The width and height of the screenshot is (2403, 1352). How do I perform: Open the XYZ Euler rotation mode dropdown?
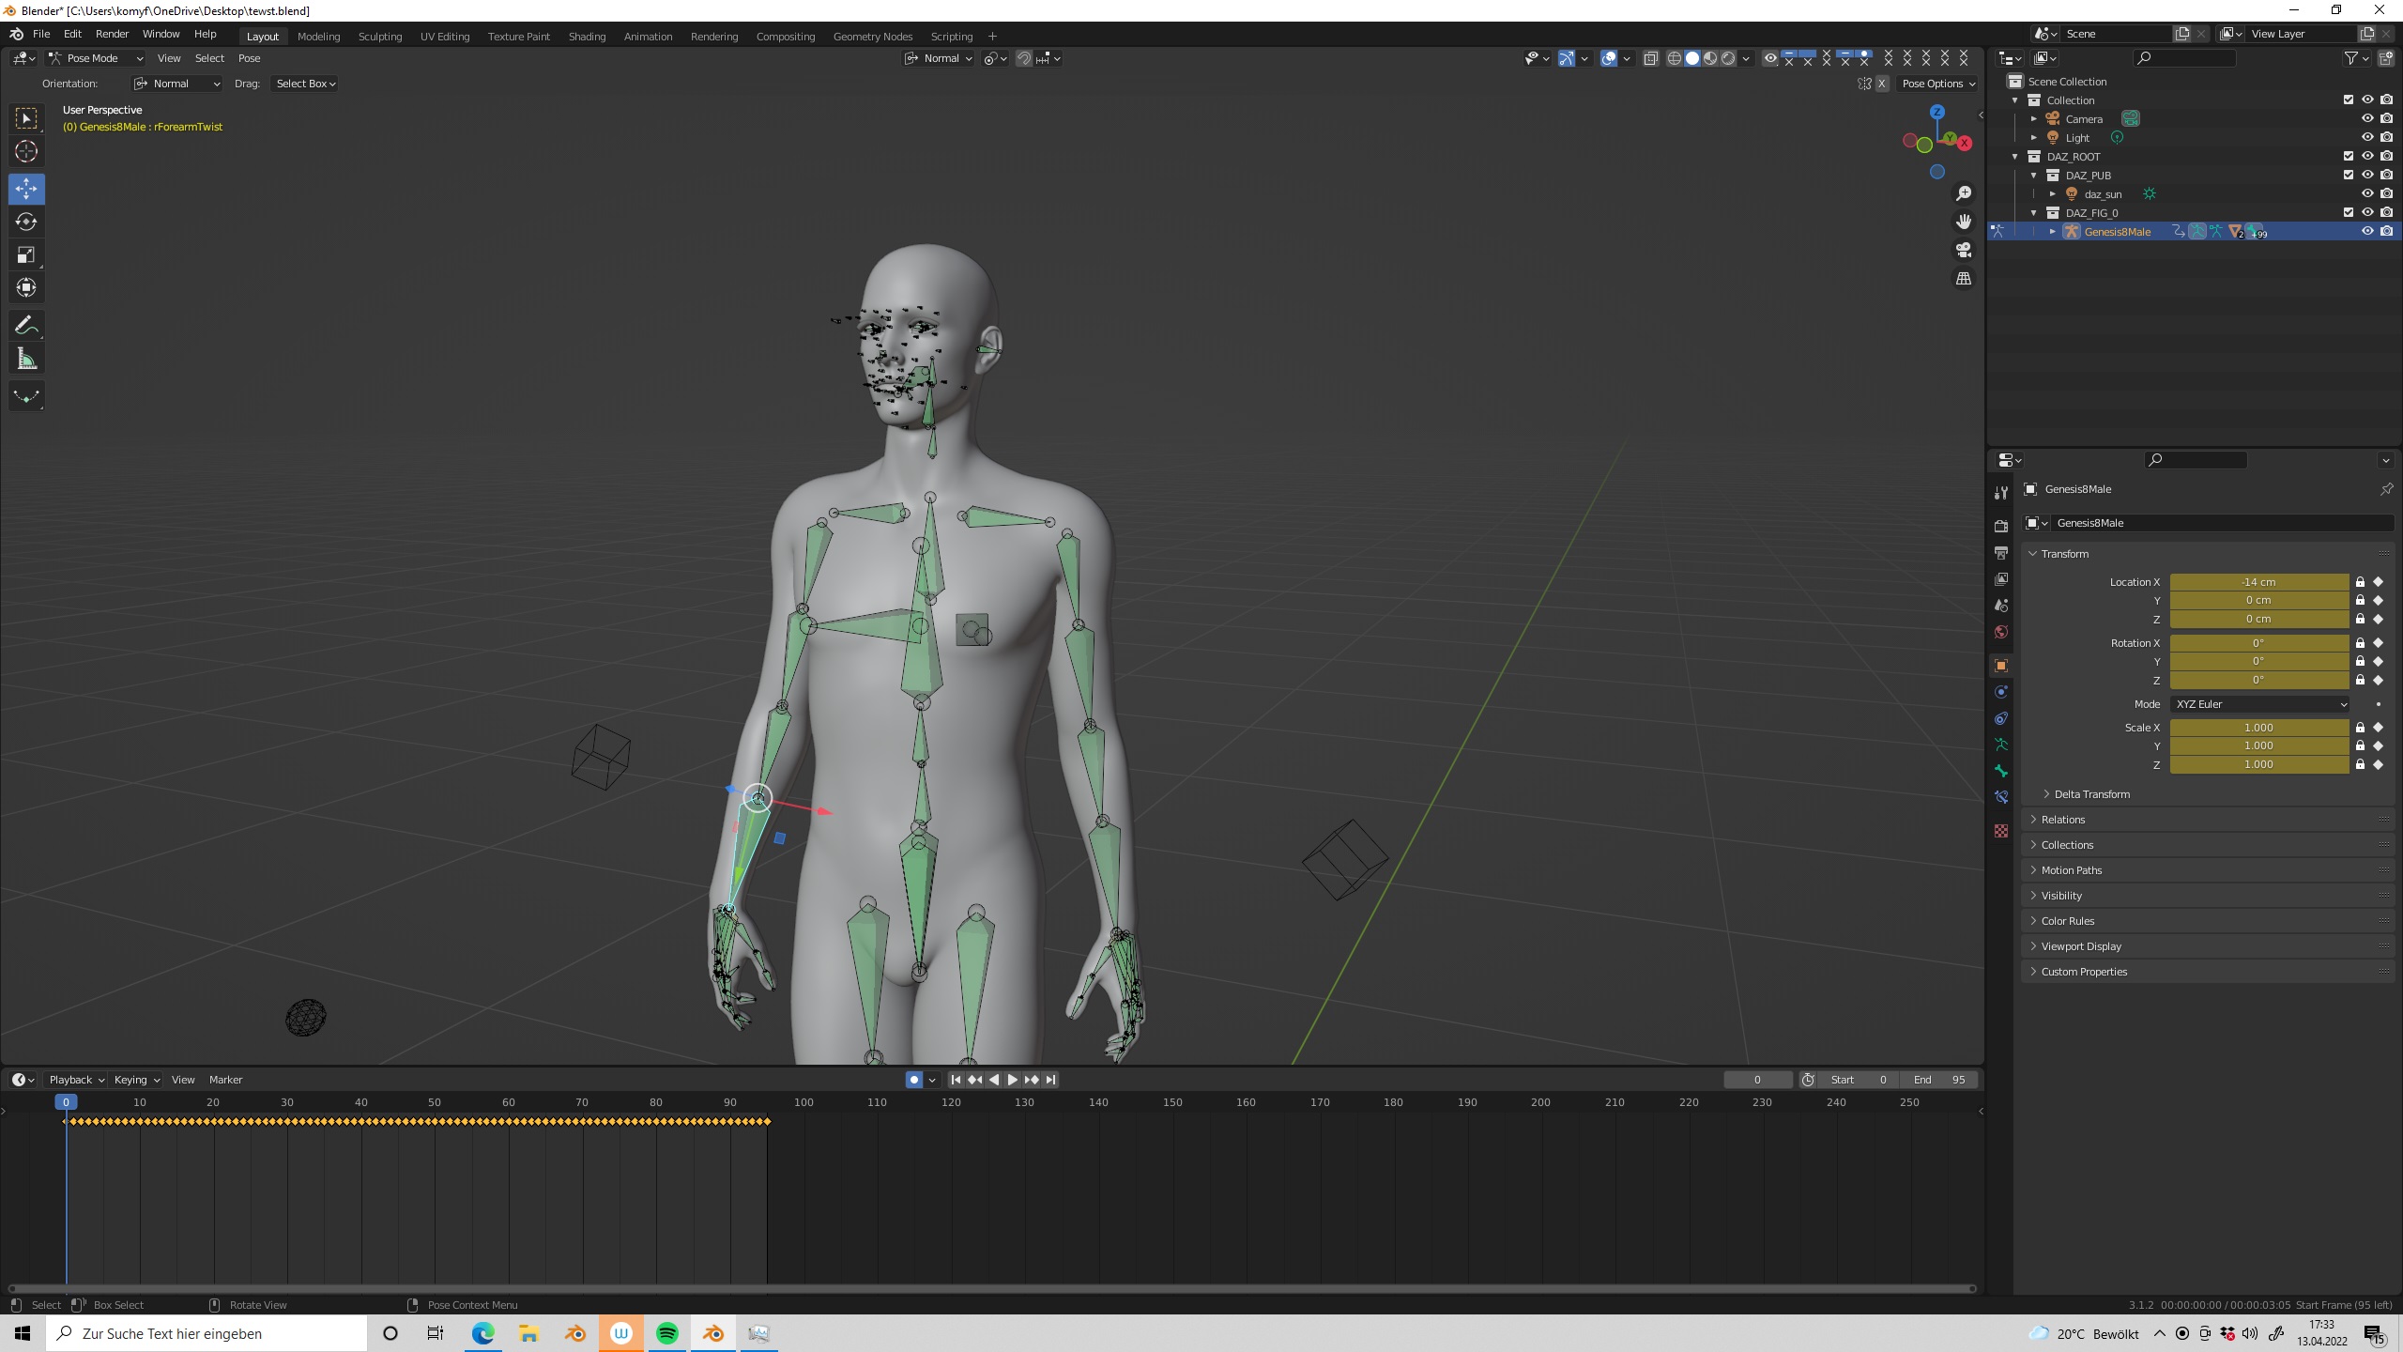pyautogui.click(x=2259, y=704)
